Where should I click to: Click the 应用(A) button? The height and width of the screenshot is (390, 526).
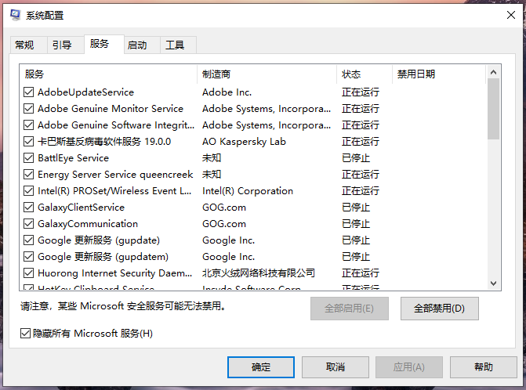pos(409,367)
